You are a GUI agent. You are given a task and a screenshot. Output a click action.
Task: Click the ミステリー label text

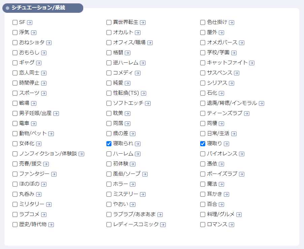click(x=126, y=194)
